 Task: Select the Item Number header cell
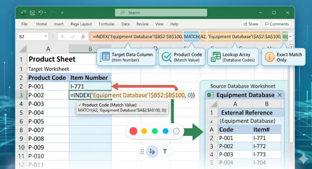point(90,78)
